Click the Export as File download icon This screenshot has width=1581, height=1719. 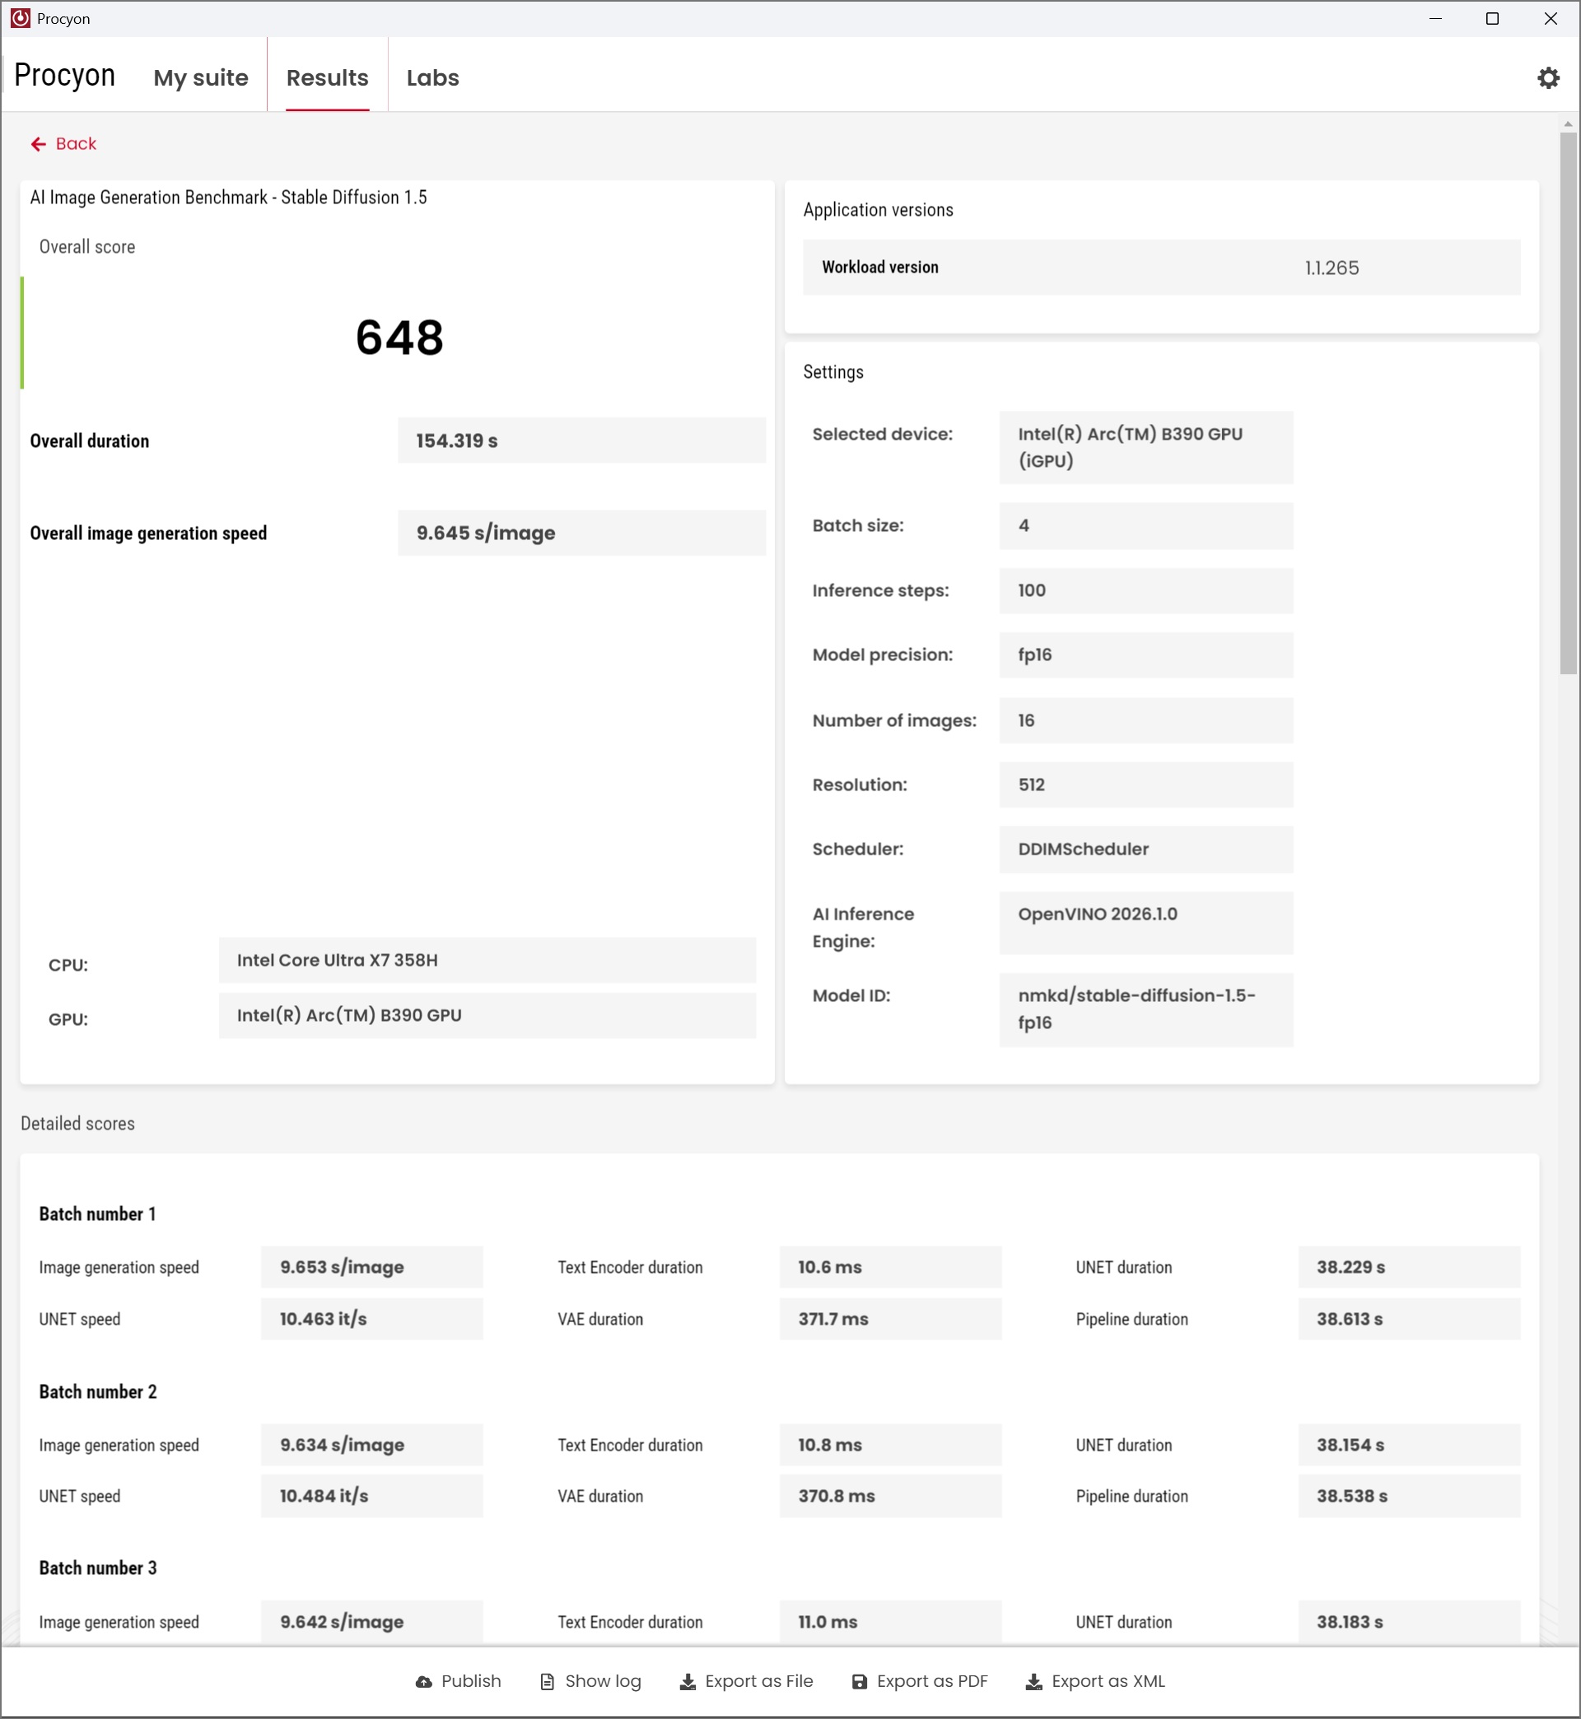[x=688, y=1681]
